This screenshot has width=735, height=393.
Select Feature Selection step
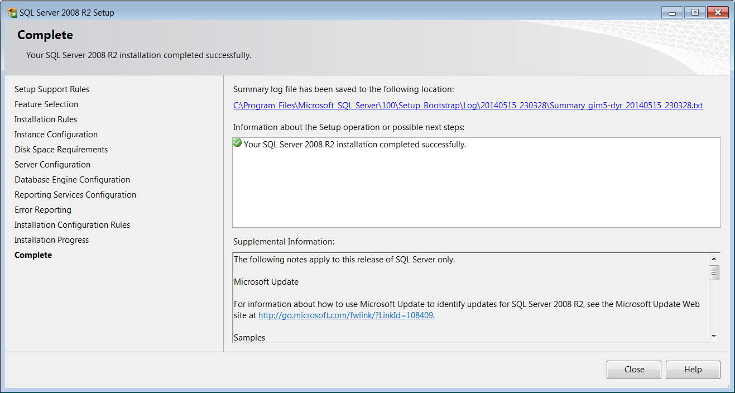click(46, 104)
